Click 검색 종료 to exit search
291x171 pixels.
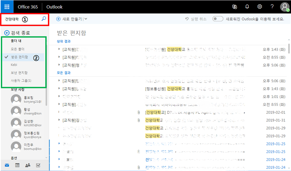pyautogui.click(x=17, y=33)
